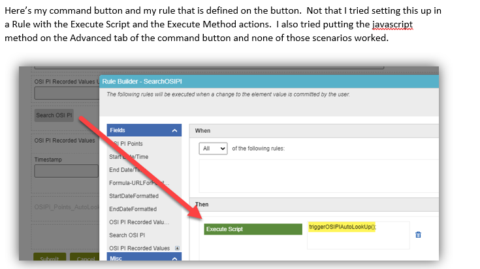The width and height of the screenshot is (480, 269).
Task: Open the All rules condition dropdown
Action: 214,149
